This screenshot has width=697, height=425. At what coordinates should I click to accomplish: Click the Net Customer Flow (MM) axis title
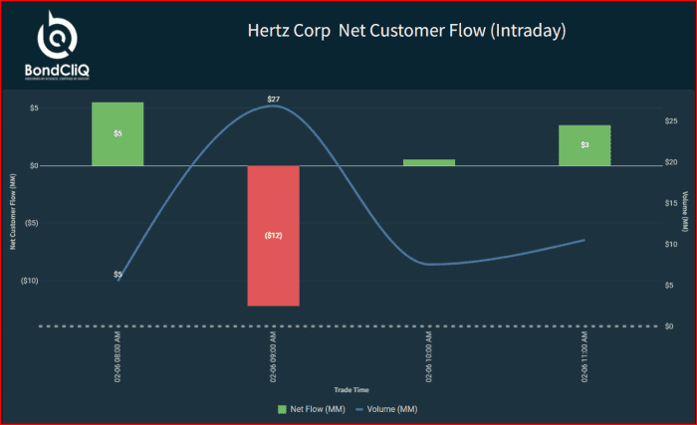coord(12,212)
